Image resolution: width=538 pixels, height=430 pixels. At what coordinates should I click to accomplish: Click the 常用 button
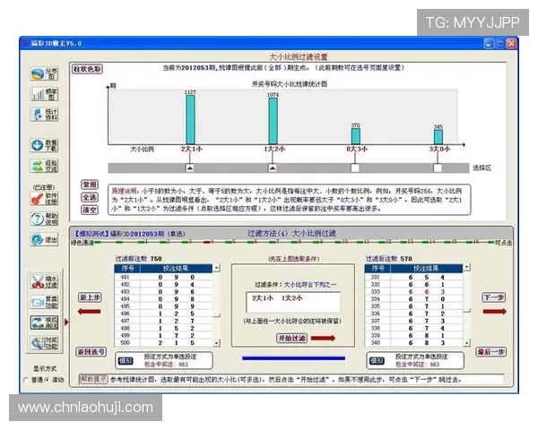[90, 185]
